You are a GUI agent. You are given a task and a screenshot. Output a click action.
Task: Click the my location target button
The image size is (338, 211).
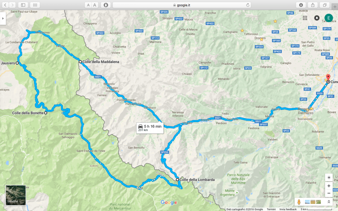(329, 177)
